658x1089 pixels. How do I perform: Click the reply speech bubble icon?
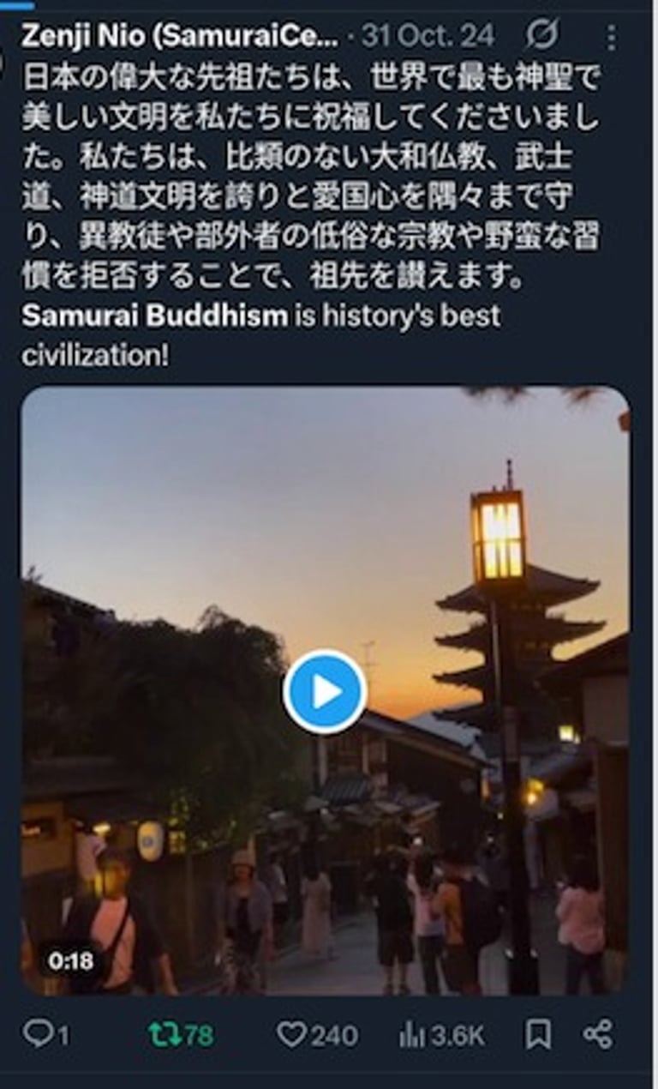point(37,1034)
